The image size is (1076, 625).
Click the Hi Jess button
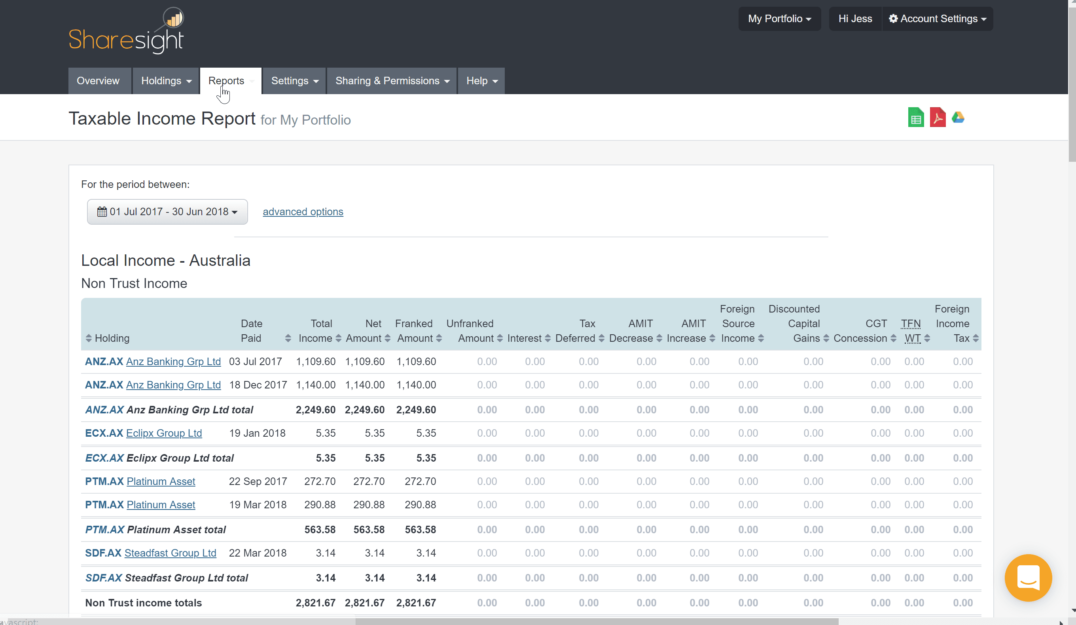(x=855, y=19)
